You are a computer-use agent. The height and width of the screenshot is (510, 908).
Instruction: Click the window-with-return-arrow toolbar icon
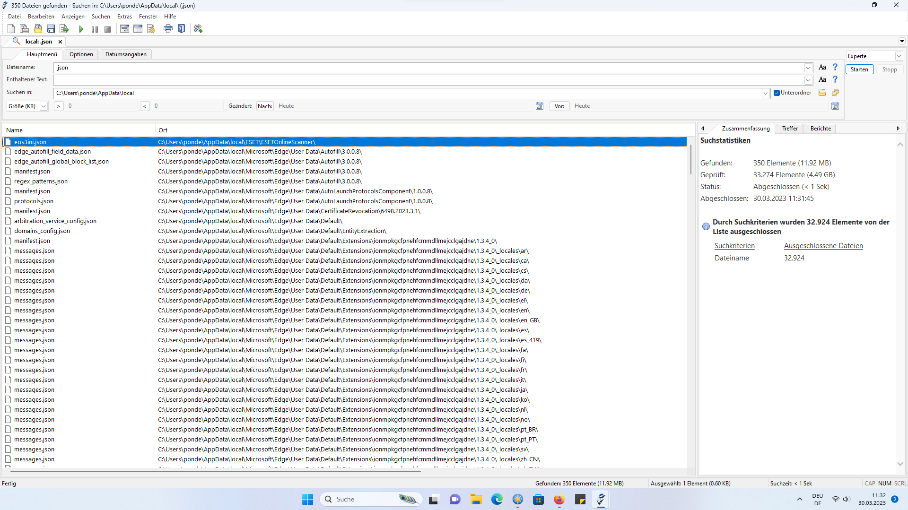(124, 29)
